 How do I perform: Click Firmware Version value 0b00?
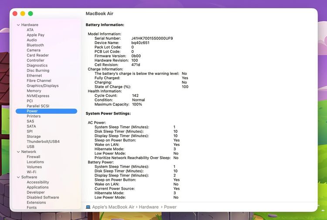pos(136,56)
